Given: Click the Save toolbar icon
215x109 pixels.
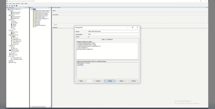Looking at the screenshot, I should [7, 6].
